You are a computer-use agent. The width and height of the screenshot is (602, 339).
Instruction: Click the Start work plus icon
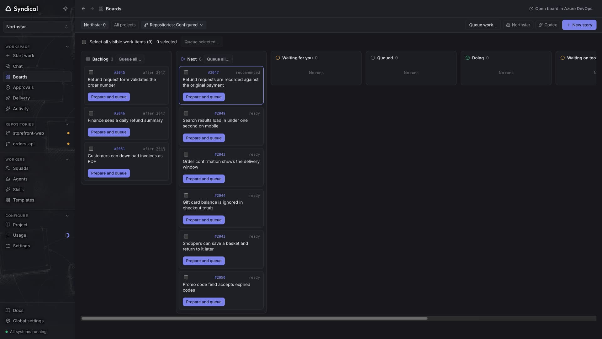click(8, 56)
